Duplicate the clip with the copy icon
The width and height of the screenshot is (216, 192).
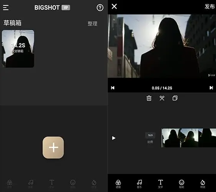click(175, 98)
